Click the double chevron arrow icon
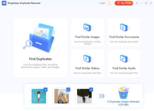Screen dimensions: 154x111 102,96
